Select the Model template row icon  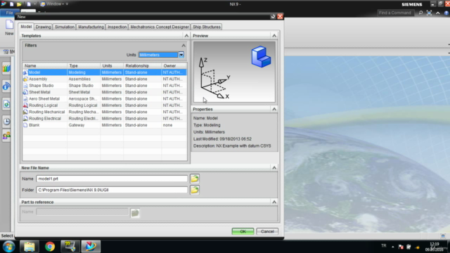coord(25,72)
